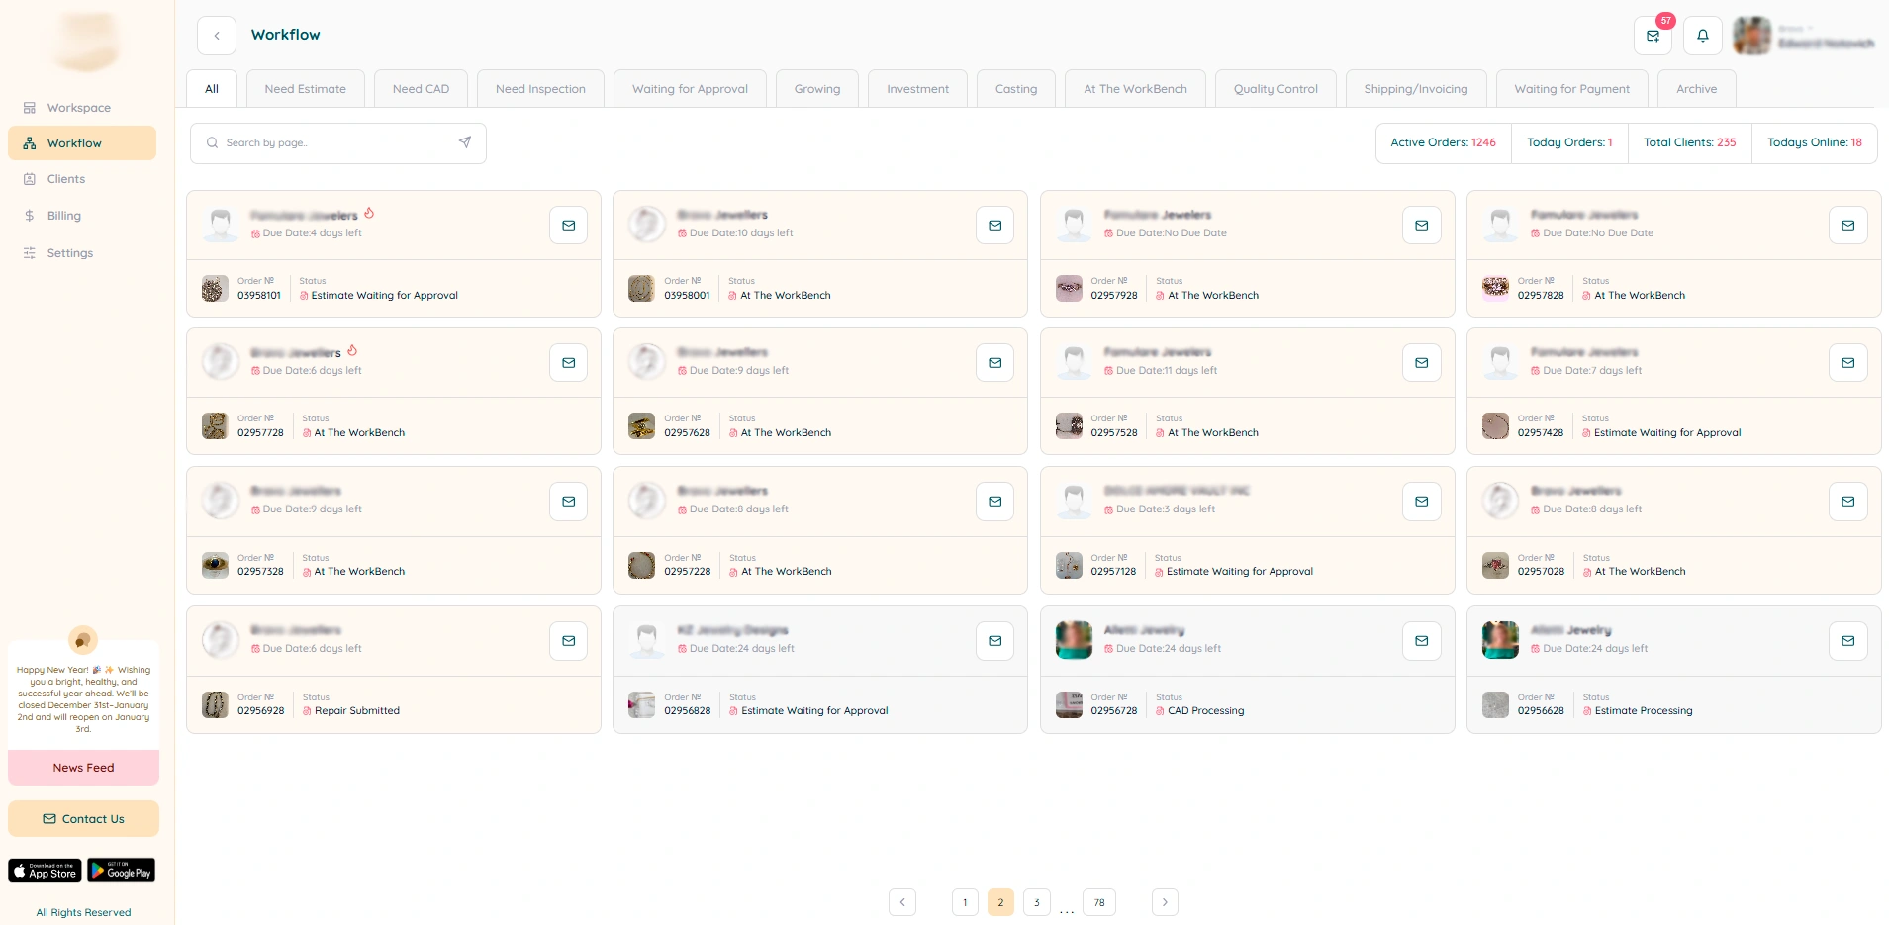This screenshot has height=925, width=1889.
Task: Click the Contact Us button
Action: pos(83,819)
